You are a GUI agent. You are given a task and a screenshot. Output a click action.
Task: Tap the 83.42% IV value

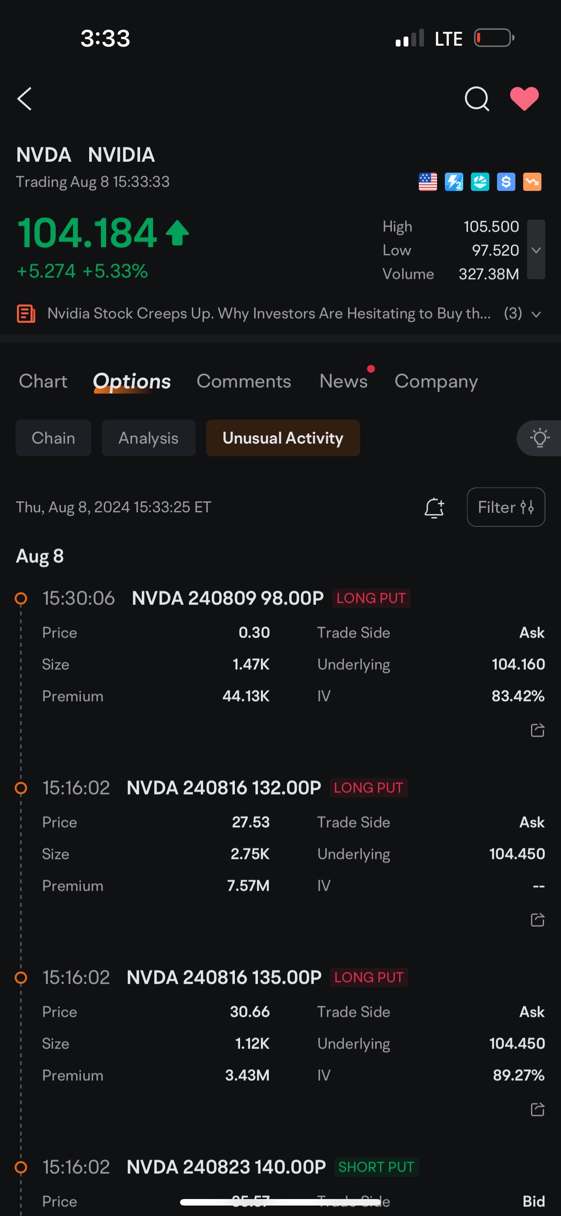tap(518, 696)
